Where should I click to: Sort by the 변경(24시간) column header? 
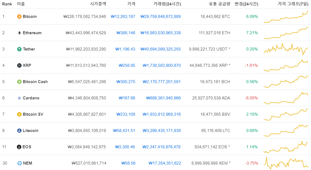pos(246,4)
